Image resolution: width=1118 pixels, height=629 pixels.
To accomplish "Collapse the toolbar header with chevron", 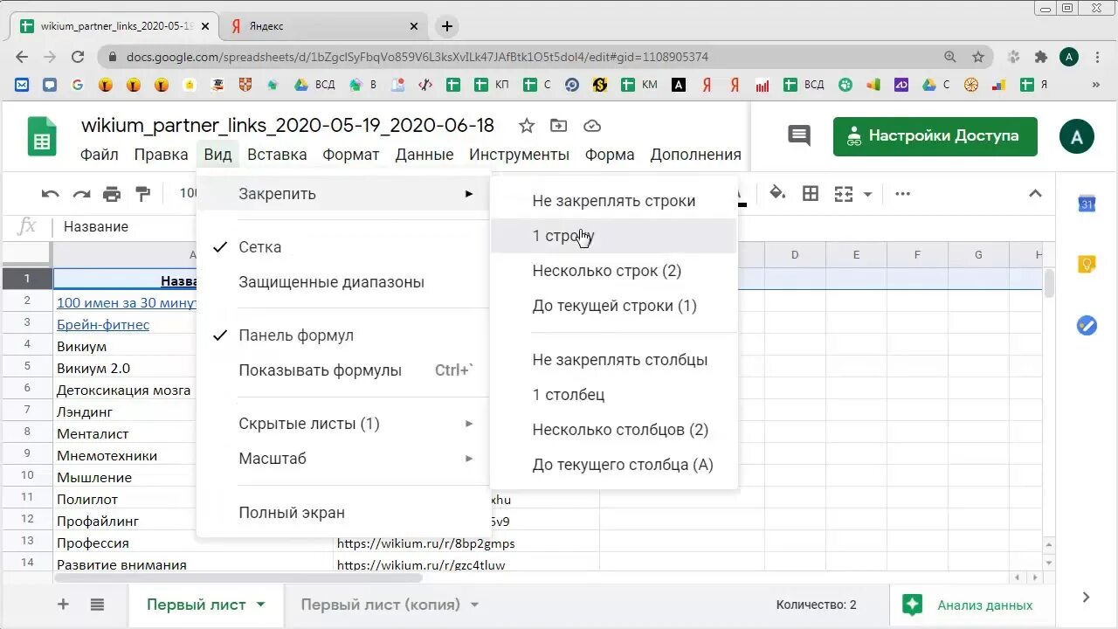I will (x=1035, y=193).
